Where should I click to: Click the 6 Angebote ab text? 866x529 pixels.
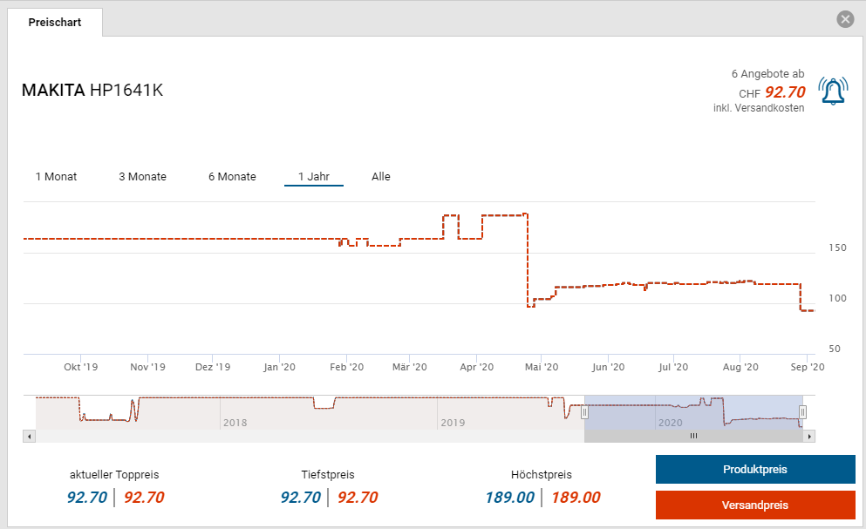click(767, 73)
